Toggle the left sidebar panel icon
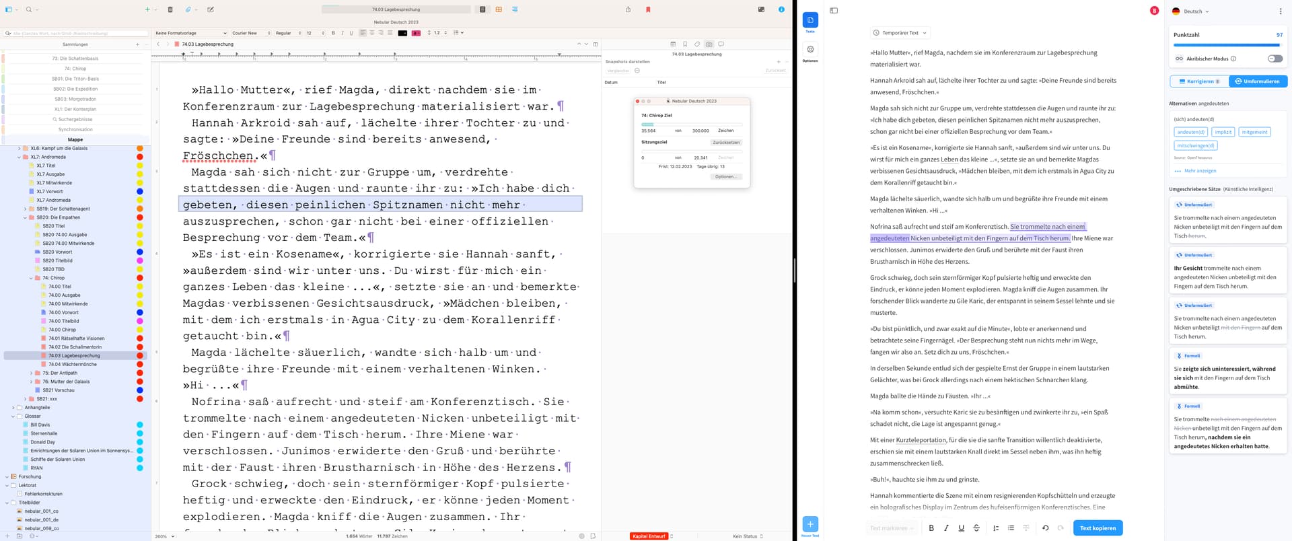1292x541 pixels. click(834, 11)
